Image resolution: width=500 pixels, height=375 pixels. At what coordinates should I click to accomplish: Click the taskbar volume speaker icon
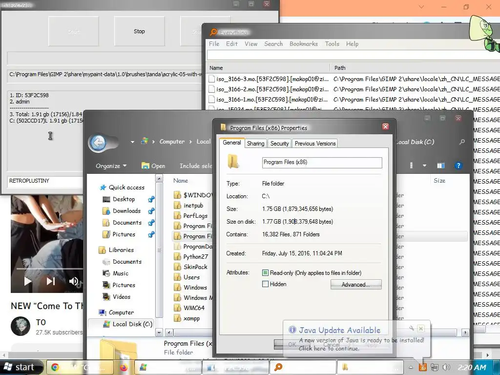pos(446,367)
